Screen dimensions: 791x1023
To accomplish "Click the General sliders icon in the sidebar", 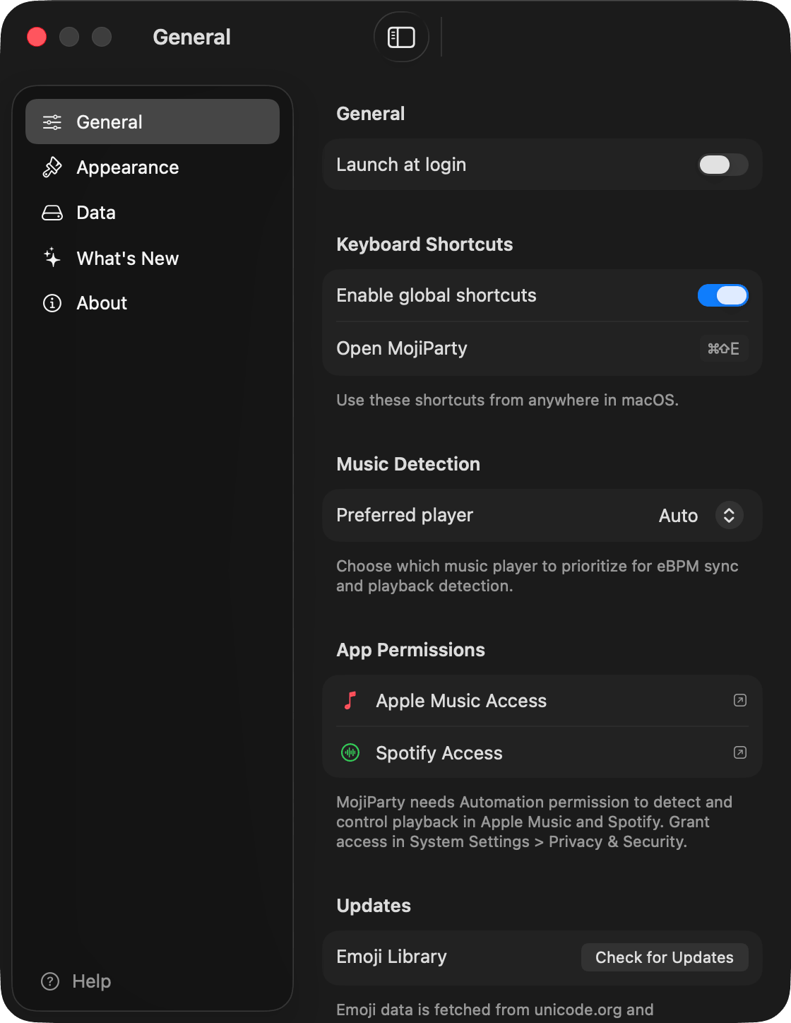I will pyautogui.click(x=52, y=122).
